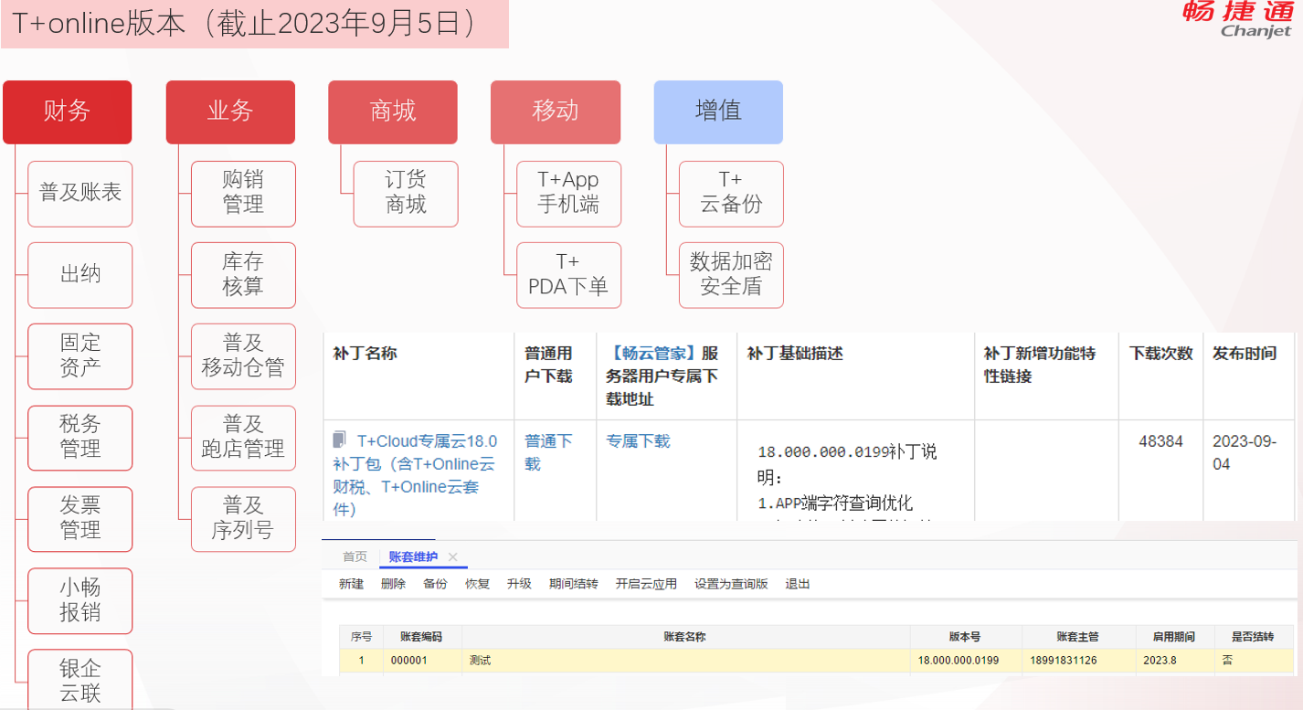The width and height of the screenshot is (1303, 710).
Task: Click the 18.000.000.0199补丁说明 text
Action: [x=847, y=463]
